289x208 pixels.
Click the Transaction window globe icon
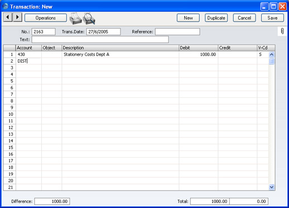(x=6, y=6)
